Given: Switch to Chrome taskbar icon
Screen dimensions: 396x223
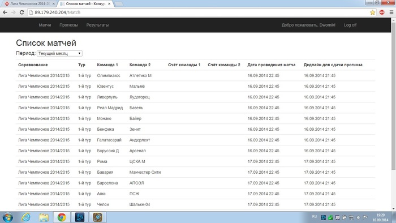Looking at the screenshot, I should pyautogui.click(x=62, y=217).
